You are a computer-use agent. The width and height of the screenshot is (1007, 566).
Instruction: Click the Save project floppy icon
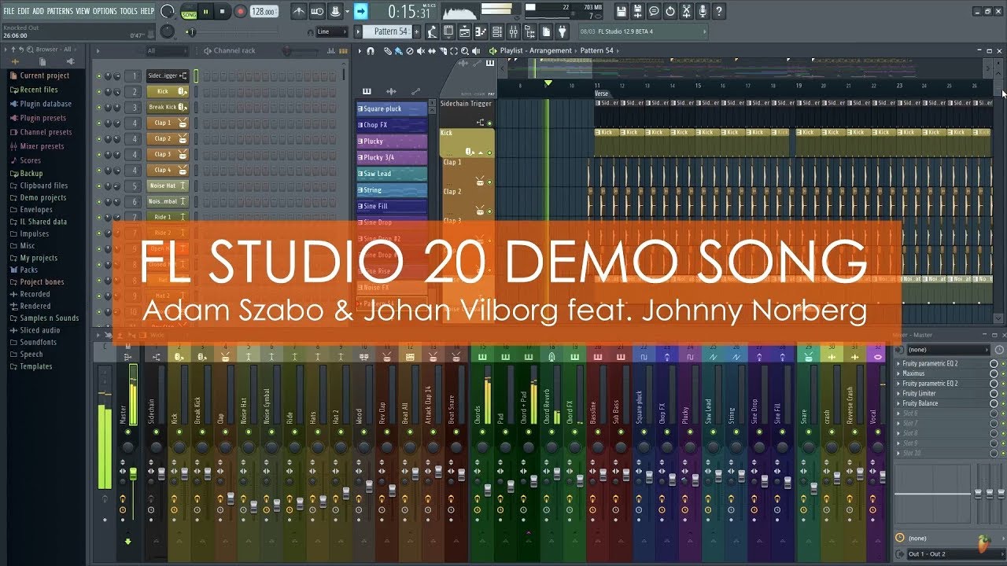(622, 12)
